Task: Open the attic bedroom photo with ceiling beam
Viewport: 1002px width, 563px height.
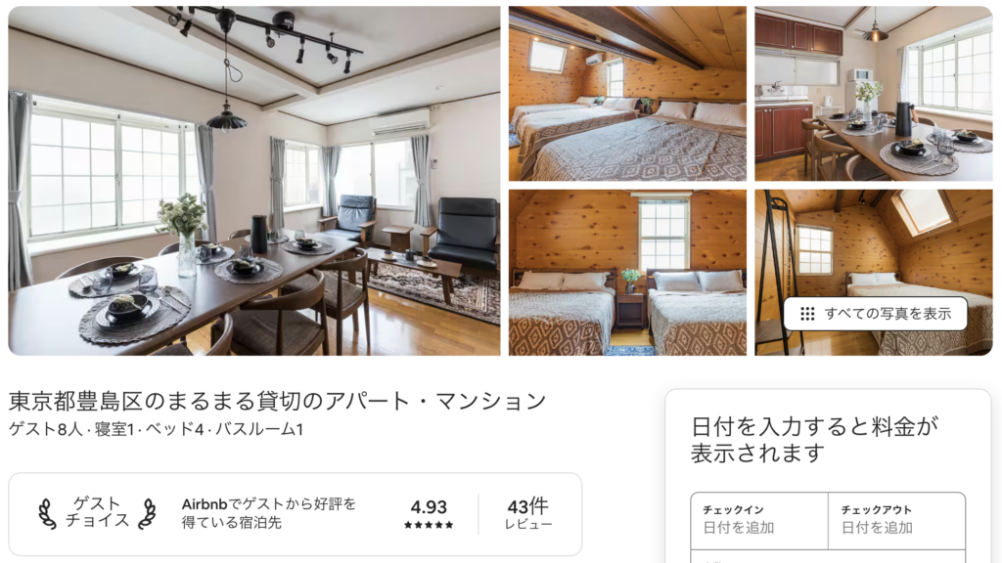Action: (x=627, y=94)
